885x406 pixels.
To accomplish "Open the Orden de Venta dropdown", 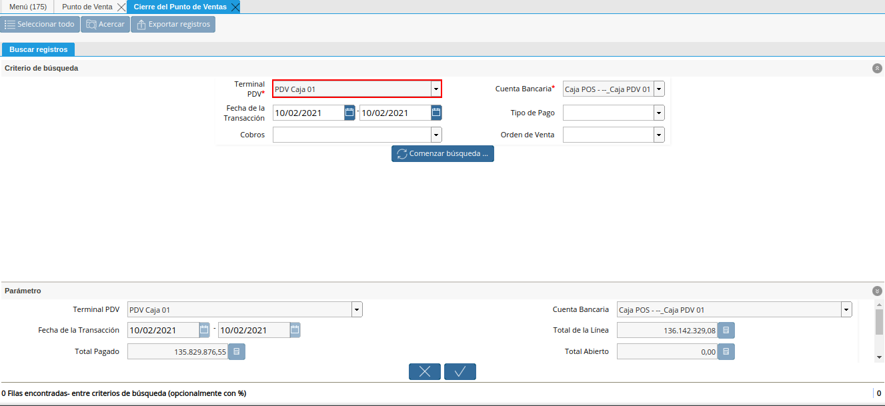I will 659,135.
